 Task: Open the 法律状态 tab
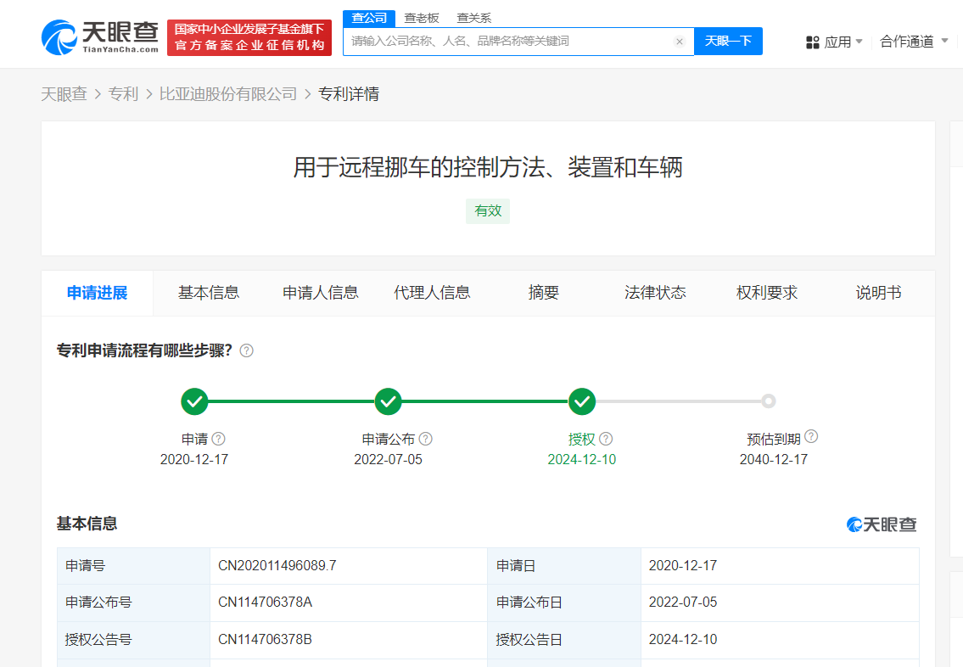pos(655,292)
